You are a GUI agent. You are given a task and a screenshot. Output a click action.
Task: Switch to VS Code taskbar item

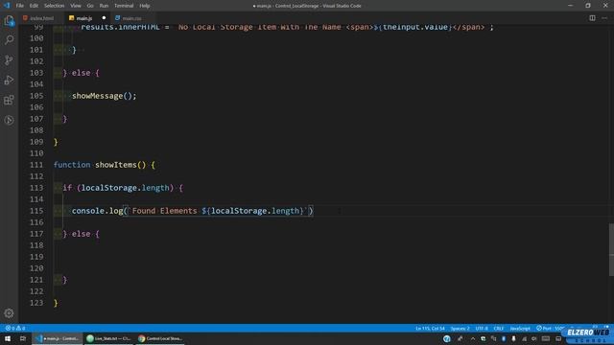(x=58, y=338)
